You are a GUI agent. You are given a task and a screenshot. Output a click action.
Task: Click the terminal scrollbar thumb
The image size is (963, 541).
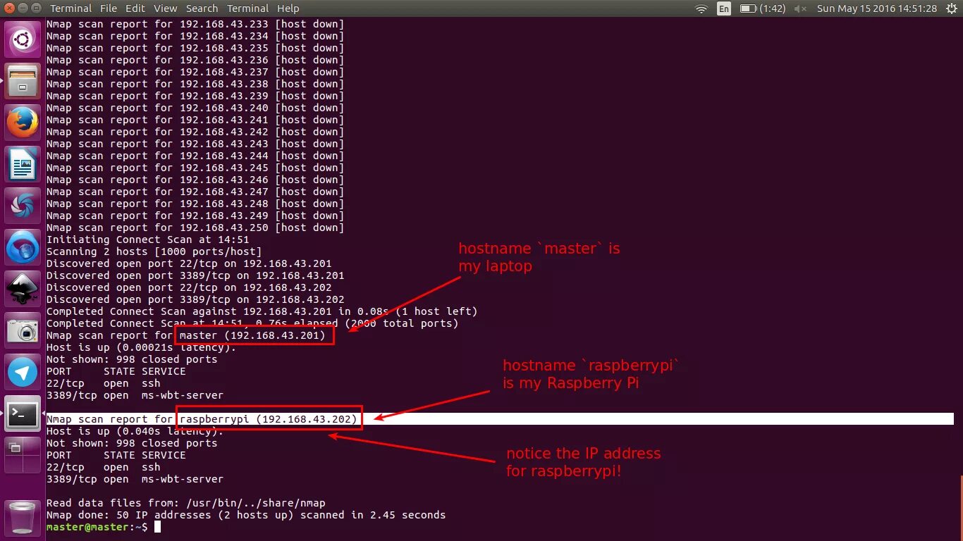pos(961,507)
